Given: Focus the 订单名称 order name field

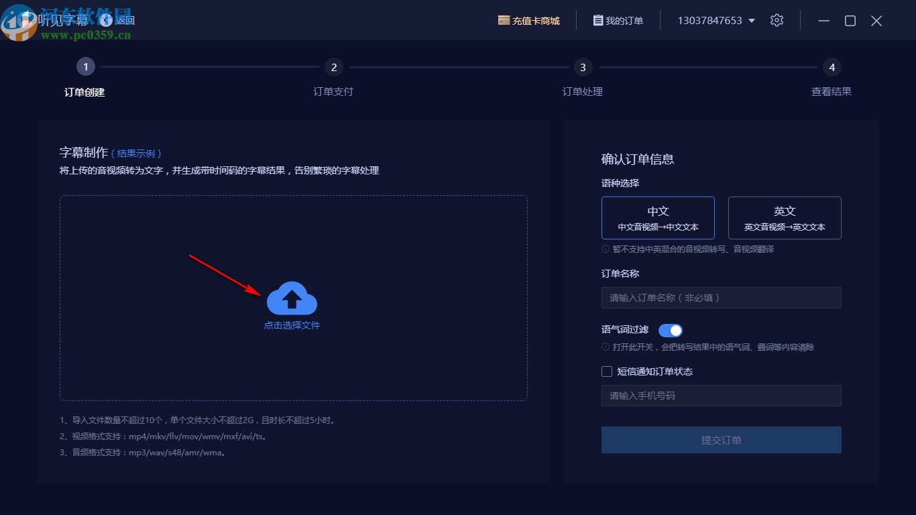Looking at the screenshot, I should pyautogui.click(x=722, y=298).
